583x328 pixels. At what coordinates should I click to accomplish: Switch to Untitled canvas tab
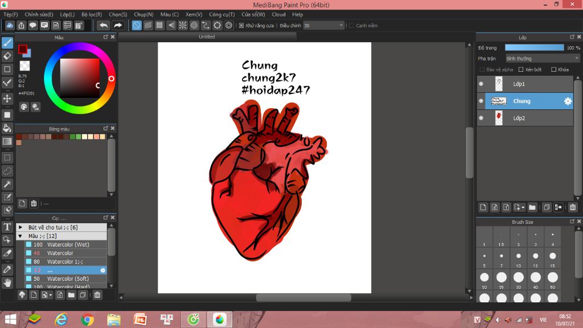pos(207,37)
